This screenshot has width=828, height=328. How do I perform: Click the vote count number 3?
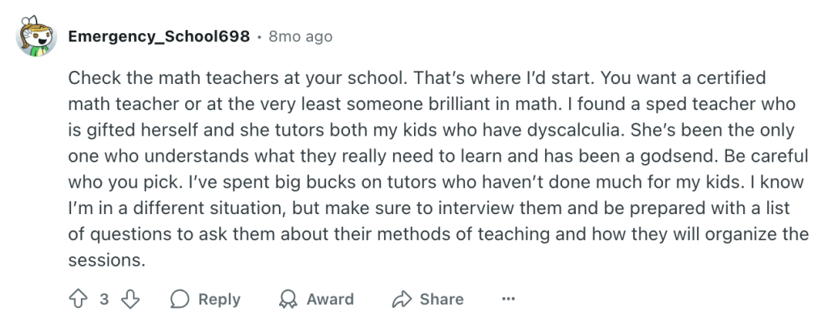104,299
